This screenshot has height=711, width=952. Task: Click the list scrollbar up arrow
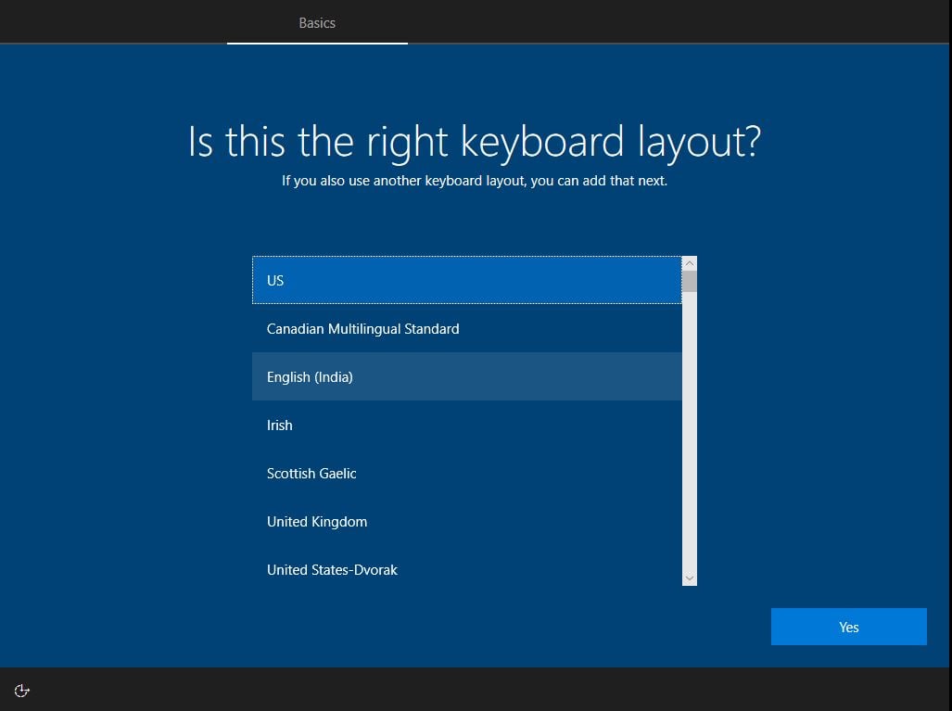689,263
